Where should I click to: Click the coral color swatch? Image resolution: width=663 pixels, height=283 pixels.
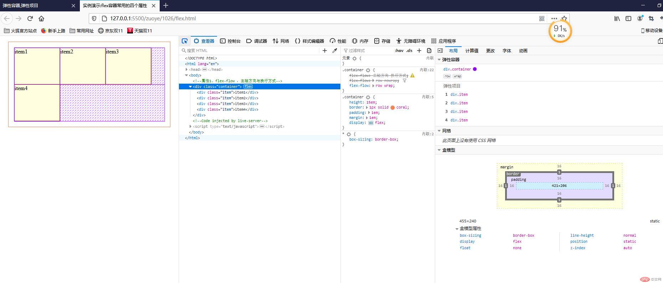(x=392, y=108)
